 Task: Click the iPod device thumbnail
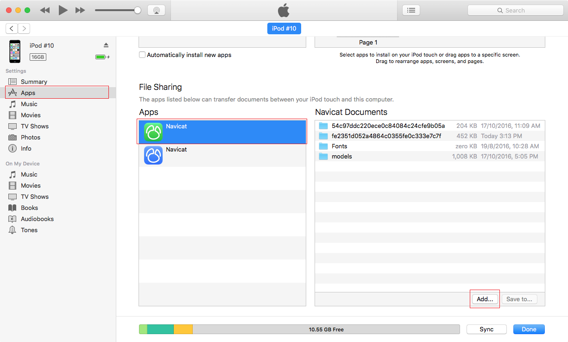point(15,51)
